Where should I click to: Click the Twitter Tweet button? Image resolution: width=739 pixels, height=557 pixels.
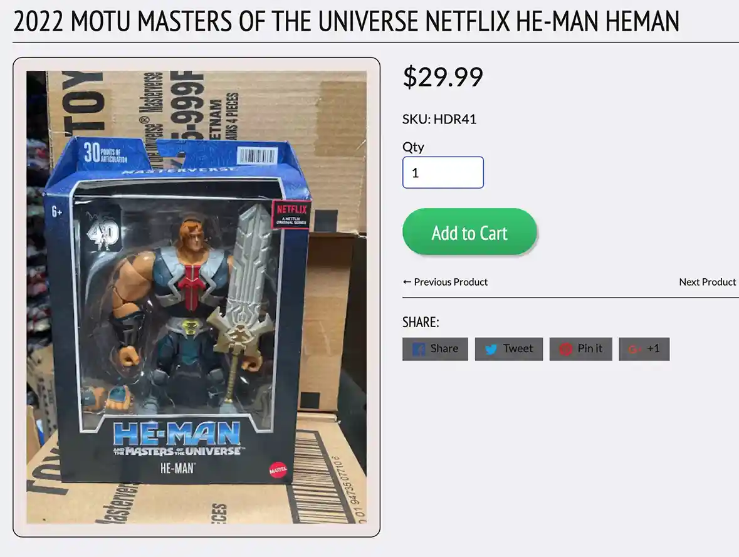[x=508, y=349]
